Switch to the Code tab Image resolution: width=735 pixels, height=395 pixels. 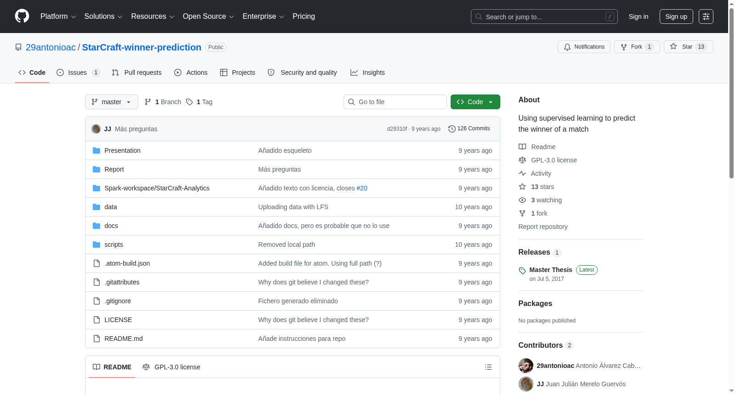pos(32,72)
